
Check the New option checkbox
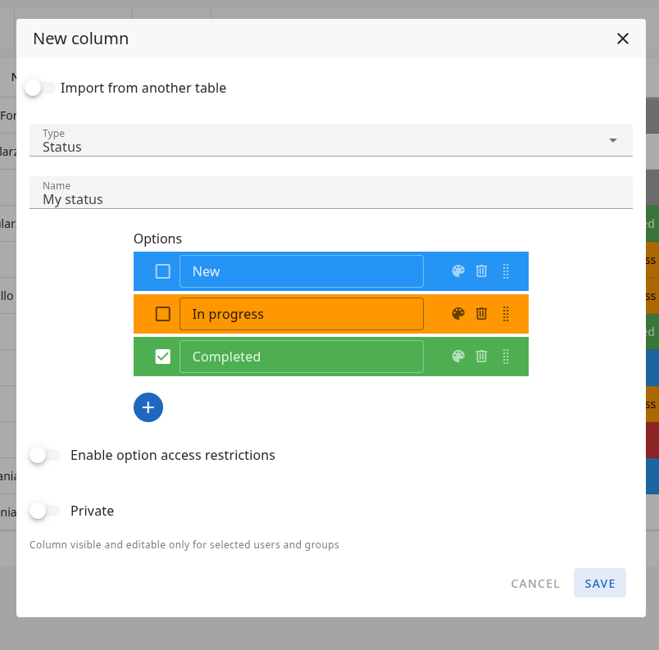163,271
